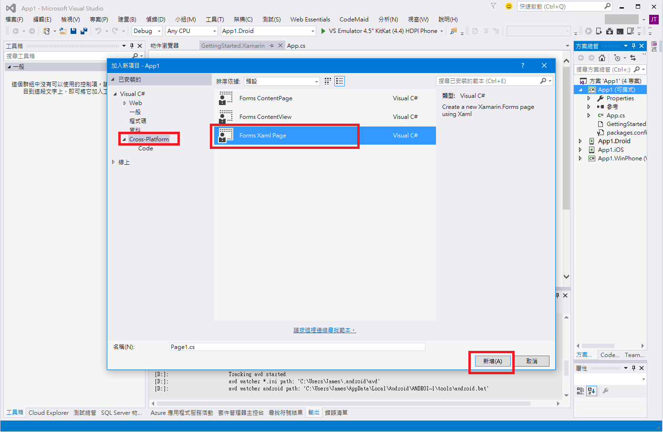The width and height of the screenshot is (663, 432).
Task: Click the pending changes filter clock icon
Action: (x=617, y=58)
